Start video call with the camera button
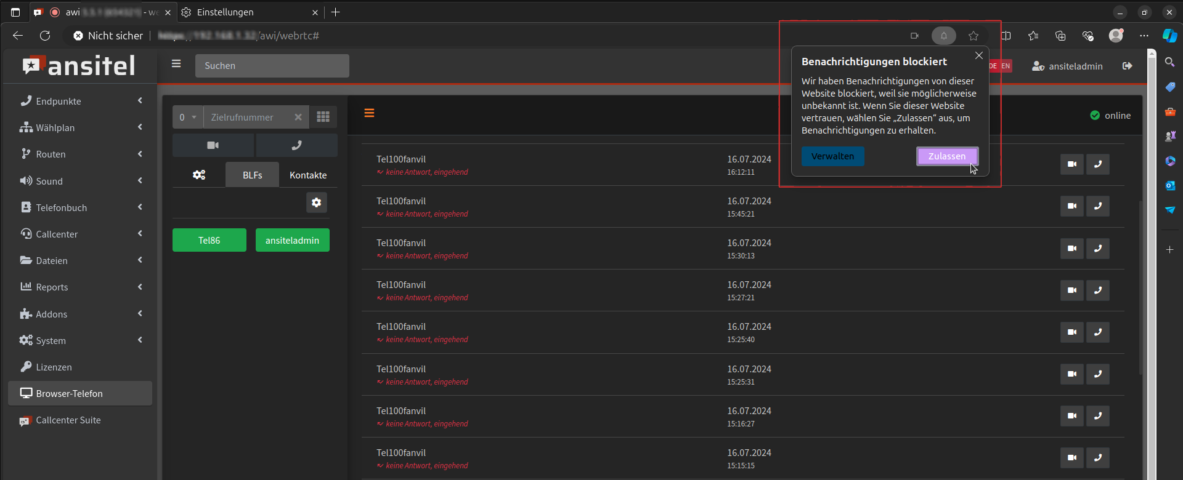1183x480 pixels. [213, 145]
